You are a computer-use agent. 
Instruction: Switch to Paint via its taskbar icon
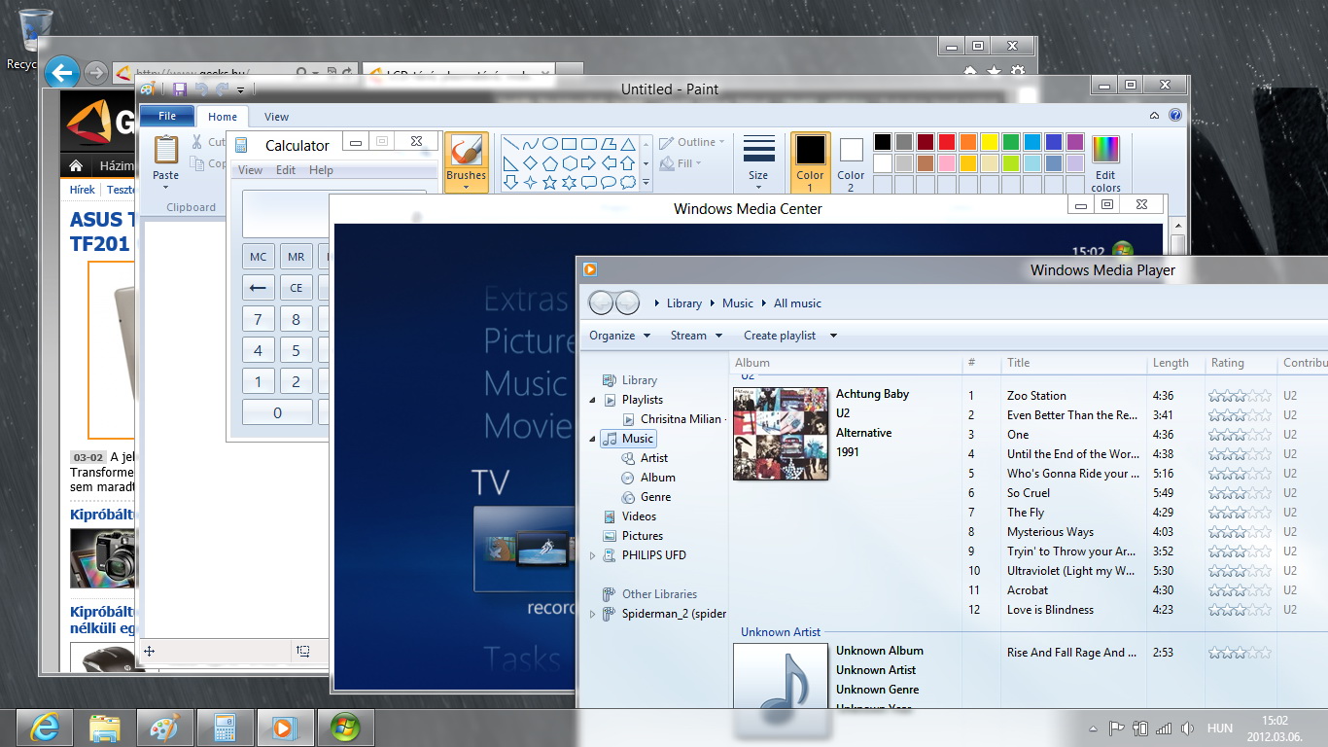pyautogui.click(x=164, y=728)
